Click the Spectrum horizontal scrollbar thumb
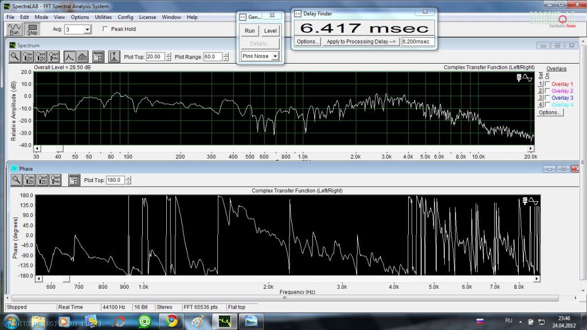Image resolution: width=587 pixels, height=330 pixels. [x=60, y=148]
